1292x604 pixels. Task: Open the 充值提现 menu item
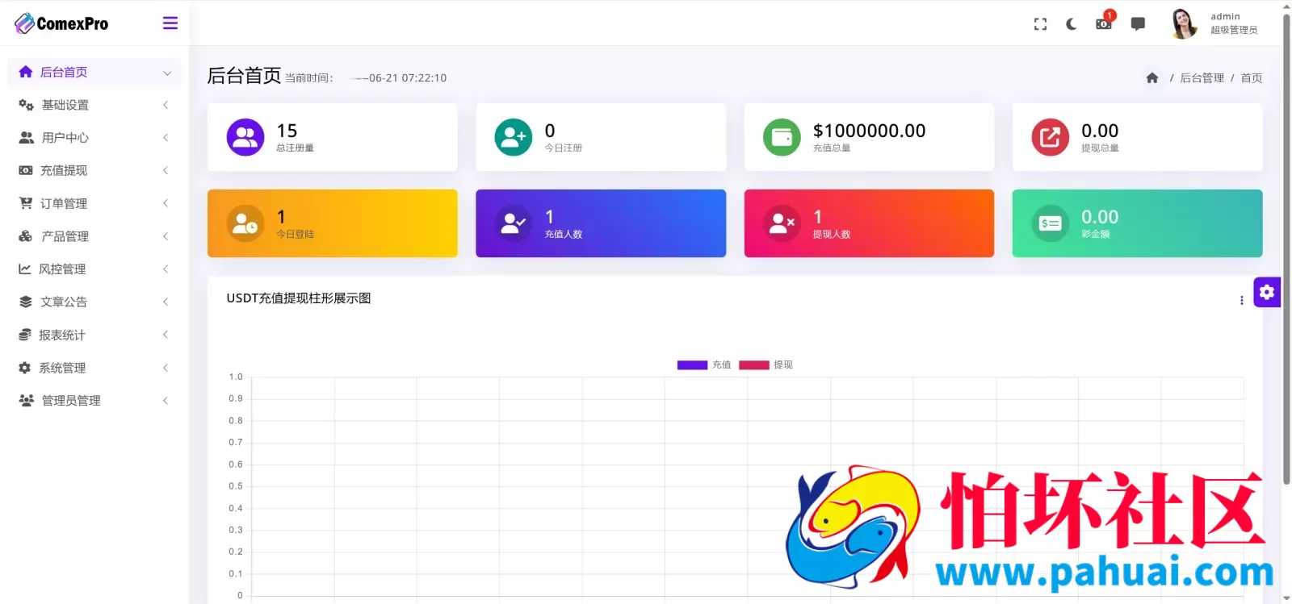(94, 170)
